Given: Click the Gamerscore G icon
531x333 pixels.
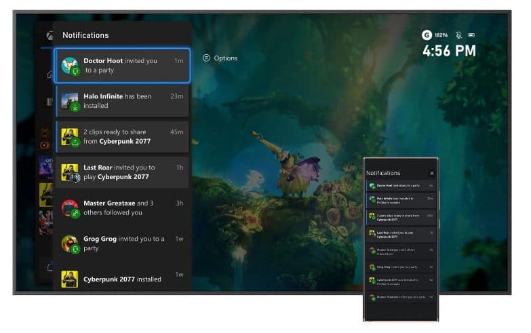Looking at the screenshot, I should tap(427, 35).
